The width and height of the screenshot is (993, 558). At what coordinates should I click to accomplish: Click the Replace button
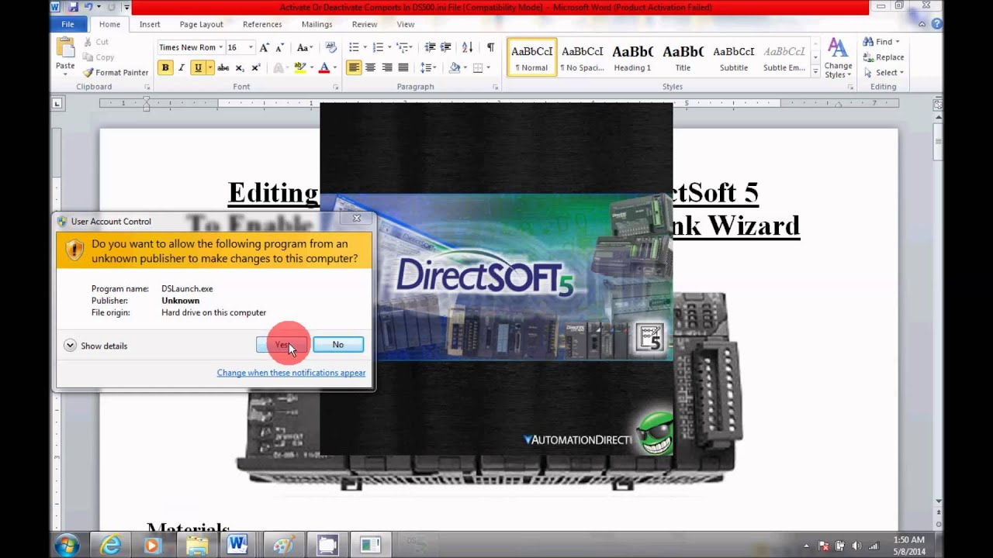(x=884, y=57)
